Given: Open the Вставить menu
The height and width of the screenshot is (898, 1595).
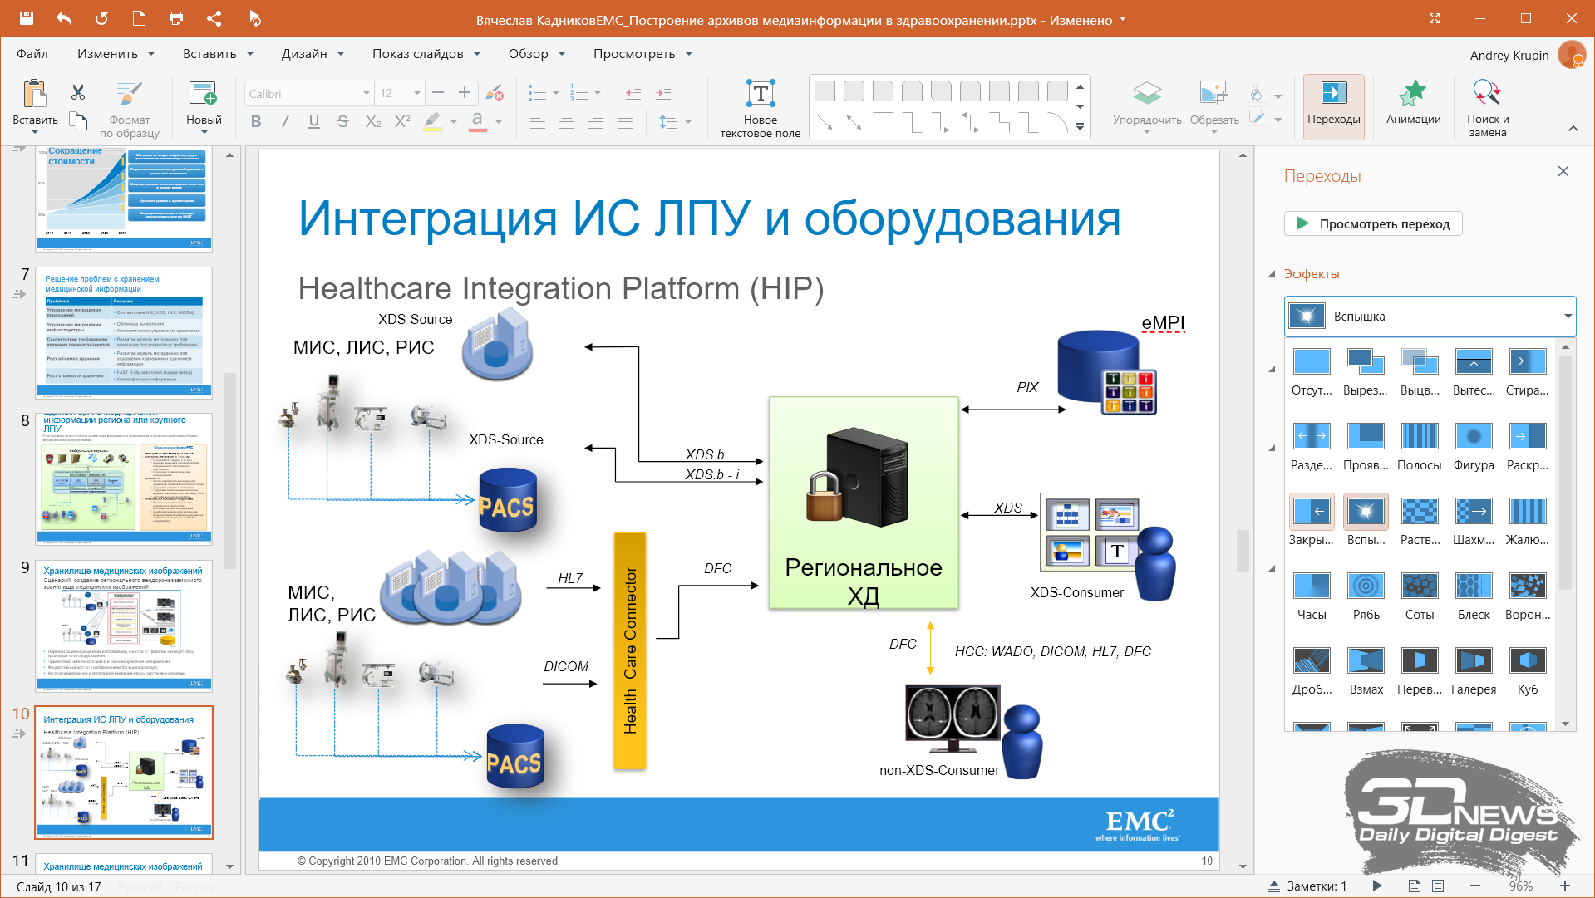Looking at the screenshot, I should pos(218,53).
